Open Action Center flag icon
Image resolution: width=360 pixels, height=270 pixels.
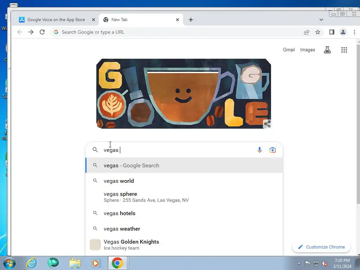(307, 263)
